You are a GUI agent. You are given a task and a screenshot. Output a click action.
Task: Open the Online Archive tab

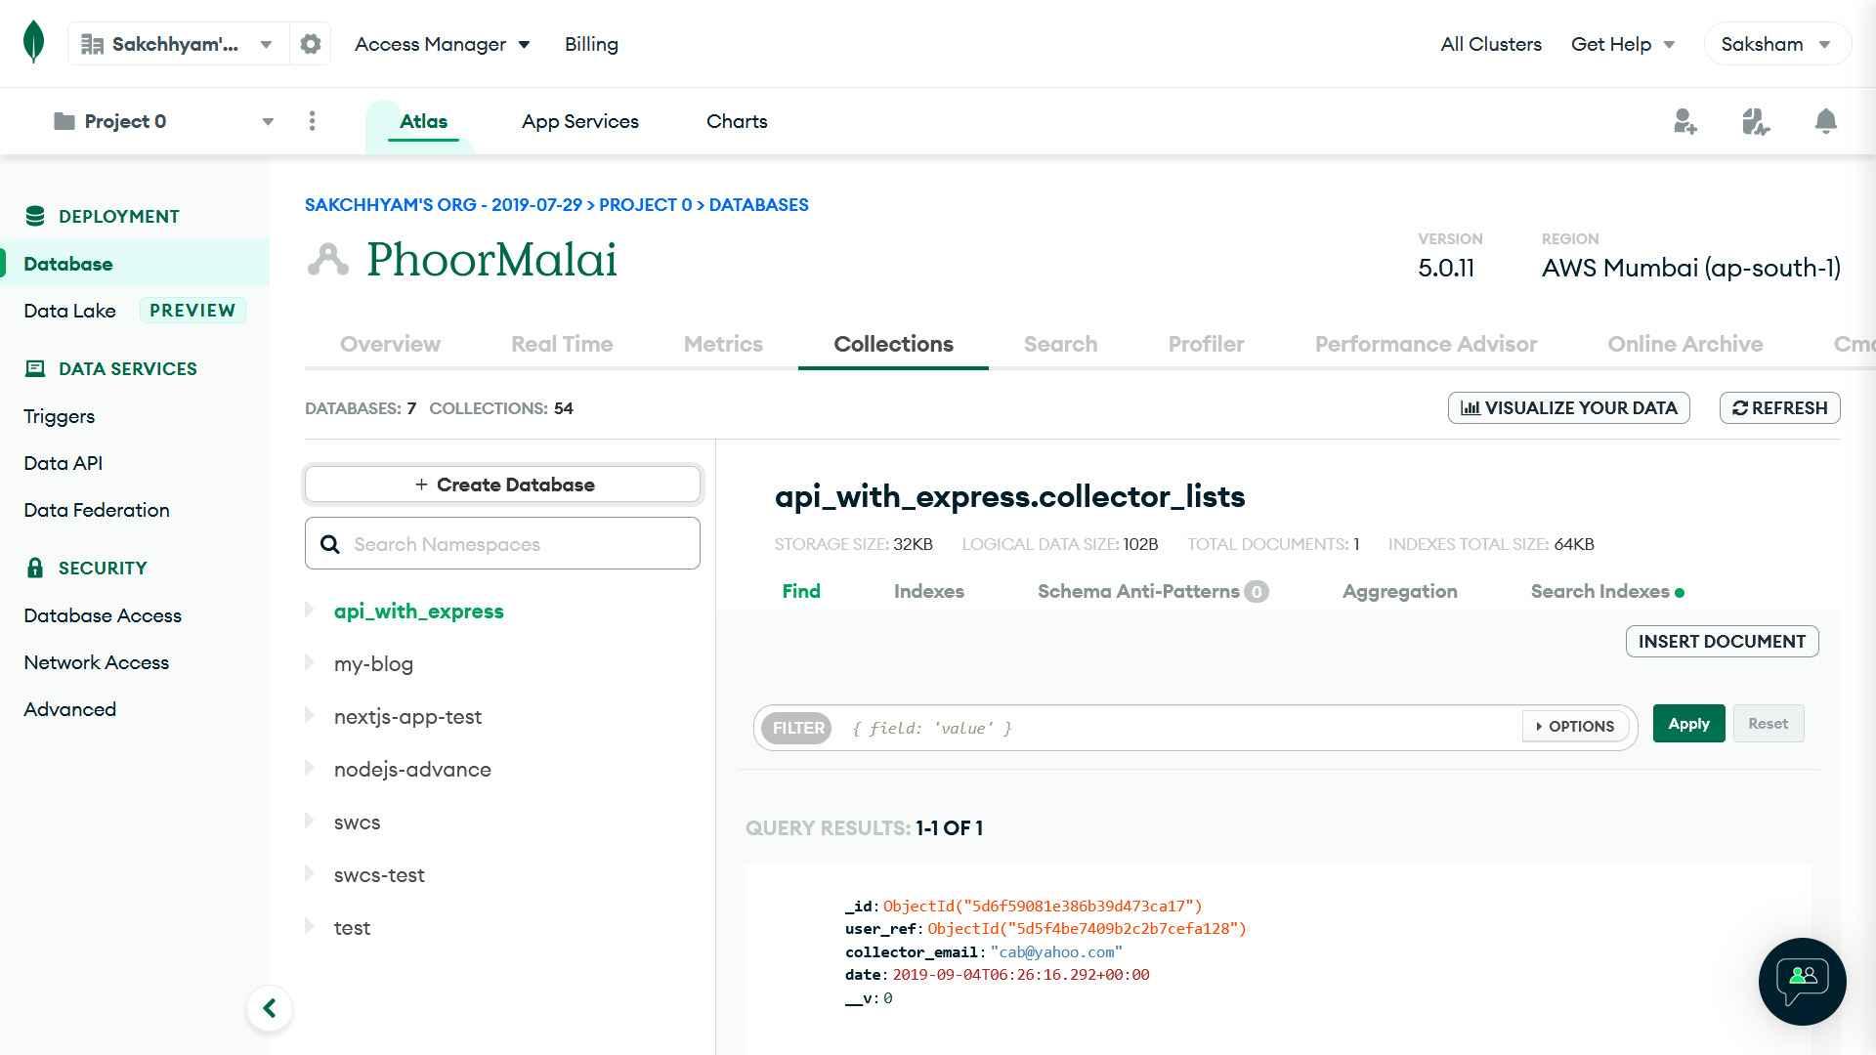[x=1684, y=344]
